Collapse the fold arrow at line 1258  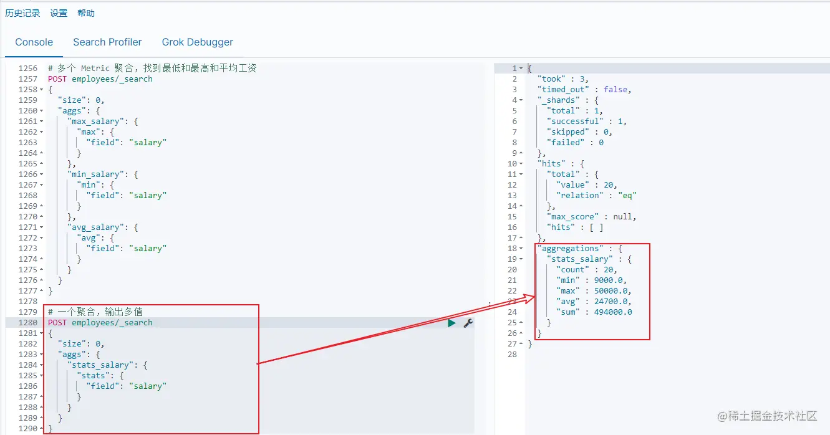point(41,90)
